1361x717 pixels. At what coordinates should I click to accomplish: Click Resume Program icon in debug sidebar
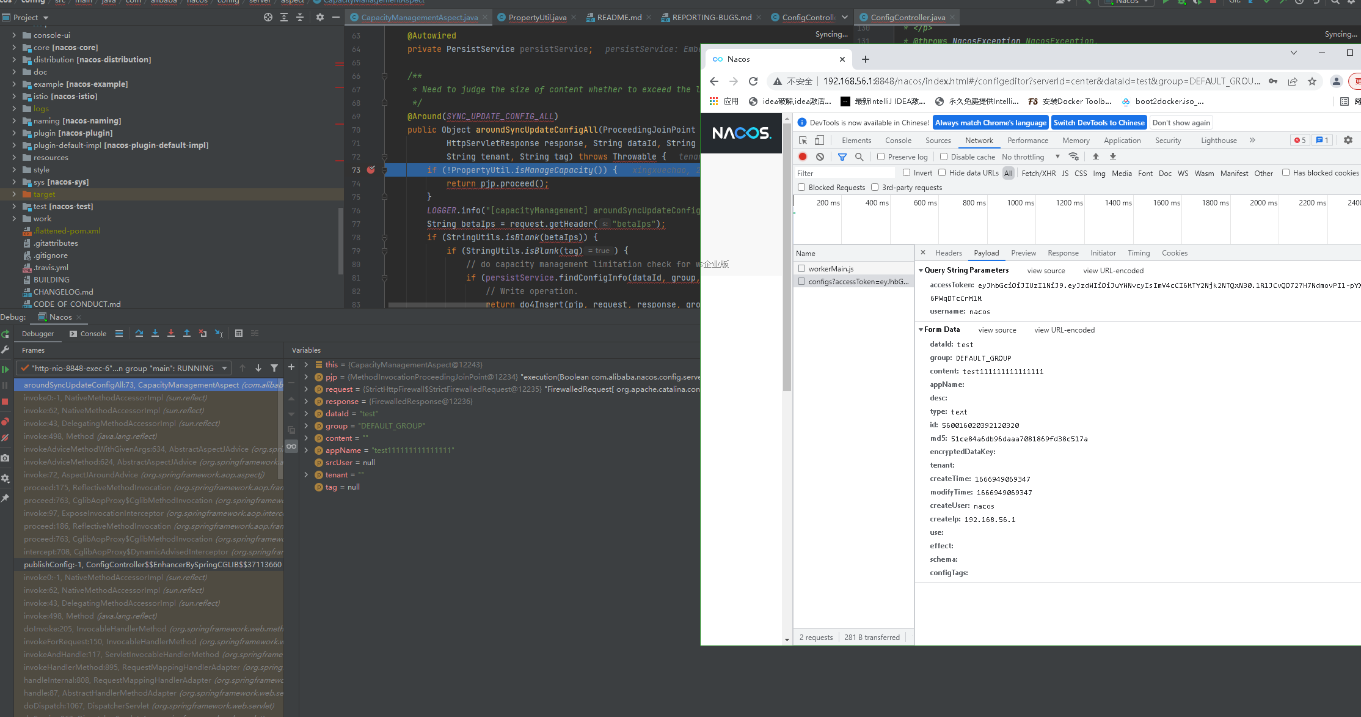pos(5,369)
